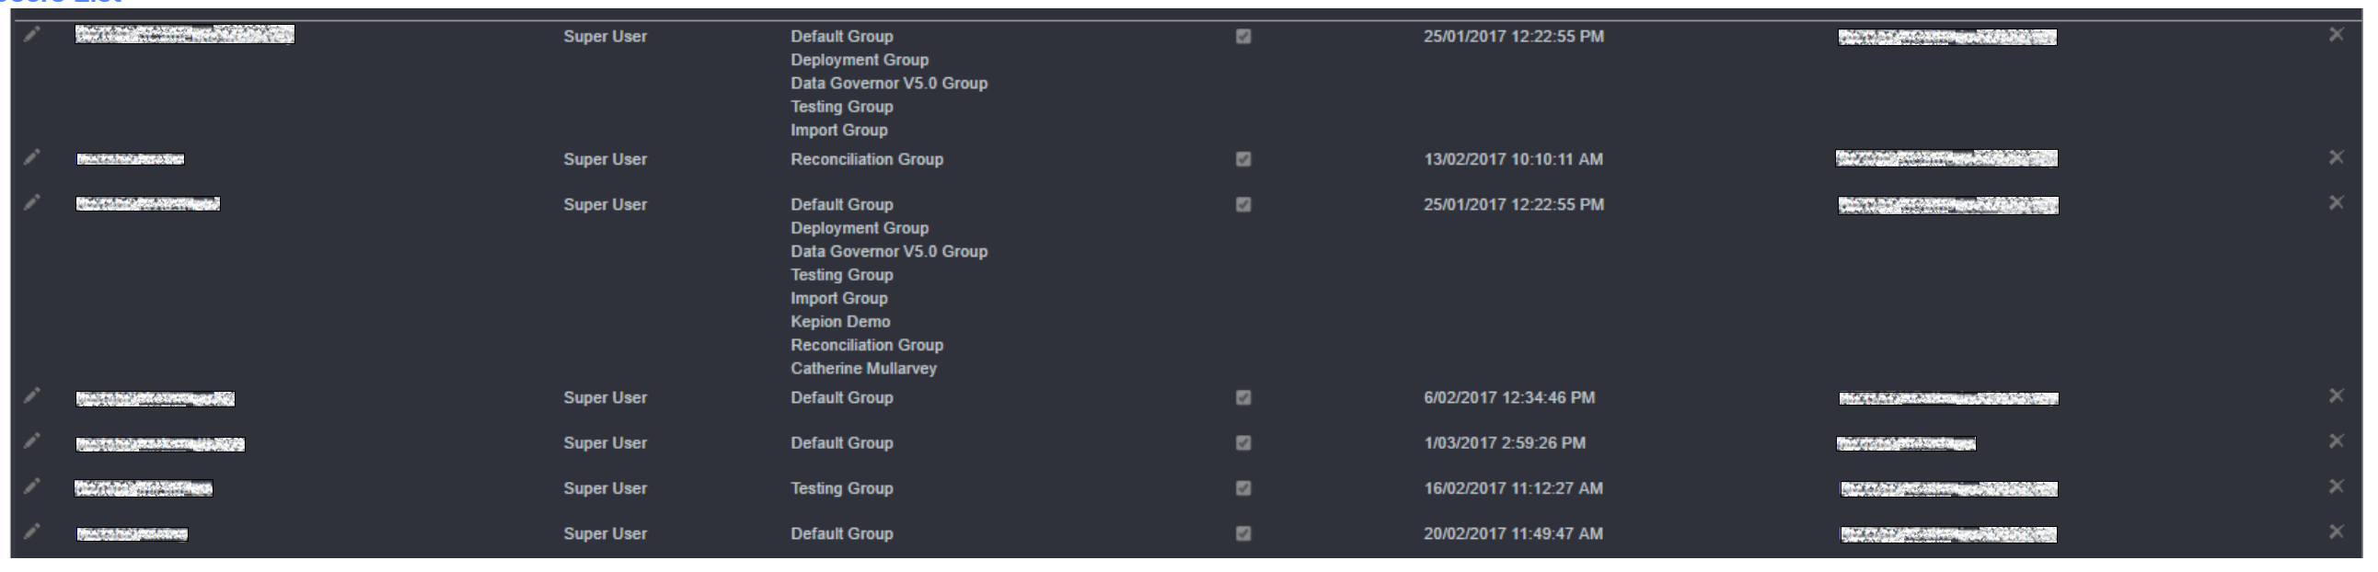The height and width of the screenshot is (572, 2378).
Task: Toggle checkbox on 20/02/2017 11:49:47 AM row
Action: point(1243,533)
